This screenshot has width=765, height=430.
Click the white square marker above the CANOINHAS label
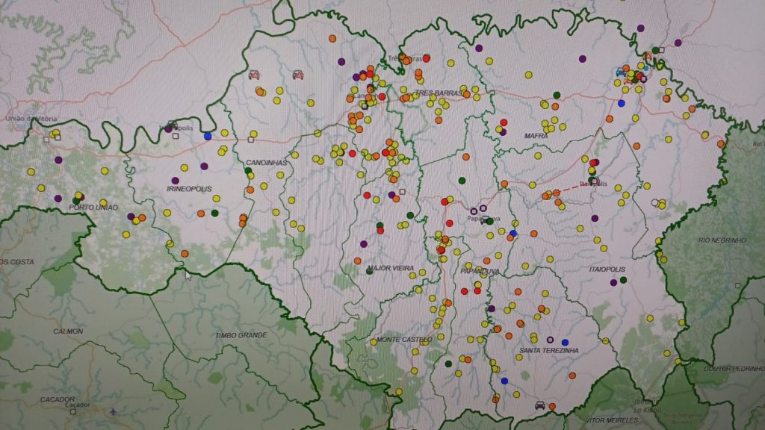pos(250,140)
